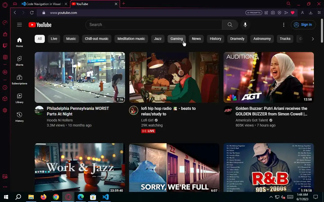Screen dimensions: 324x202
Task: Open America's Got Talent channel link
Action: (x=252, y=120)
